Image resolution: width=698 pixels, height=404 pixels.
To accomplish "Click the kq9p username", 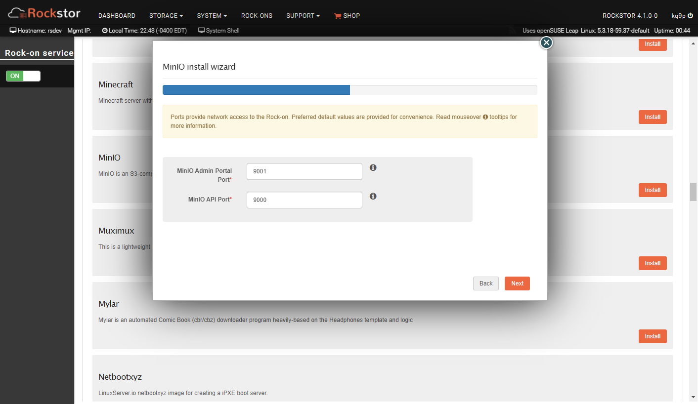I will tap(678, 16).
